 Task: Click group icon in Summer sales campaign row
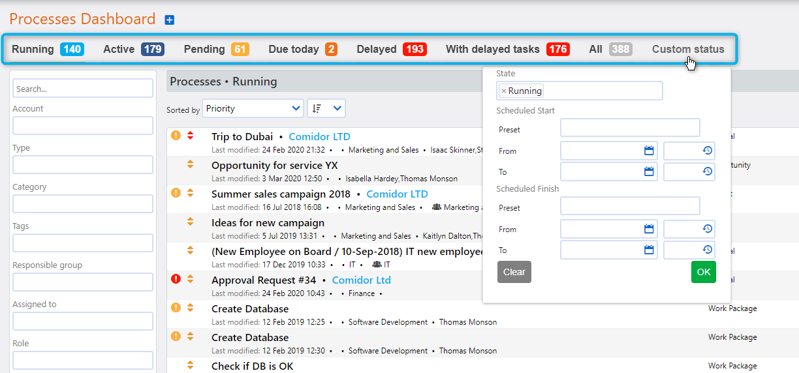pos(437,207)
